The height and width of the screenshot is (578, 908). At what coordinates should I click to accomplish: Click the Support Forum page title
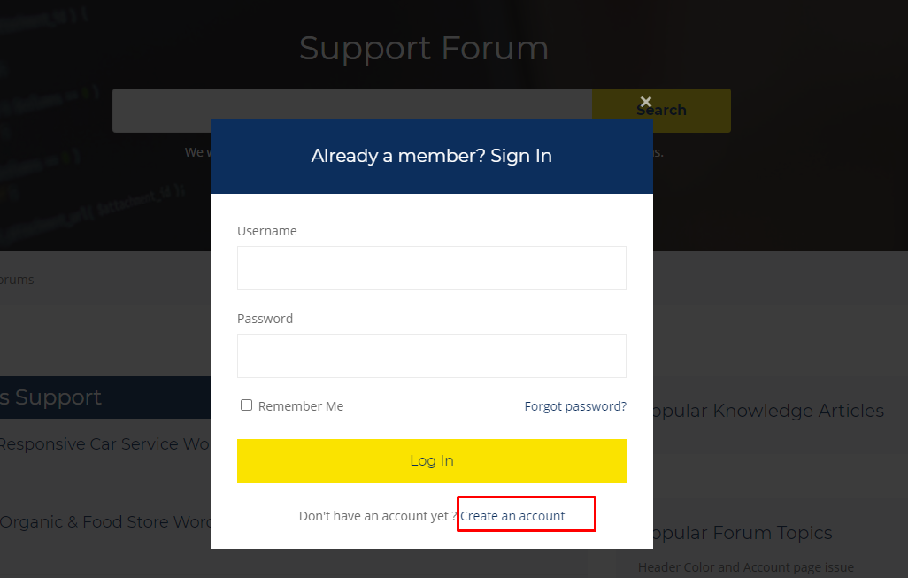pos(423,48)
